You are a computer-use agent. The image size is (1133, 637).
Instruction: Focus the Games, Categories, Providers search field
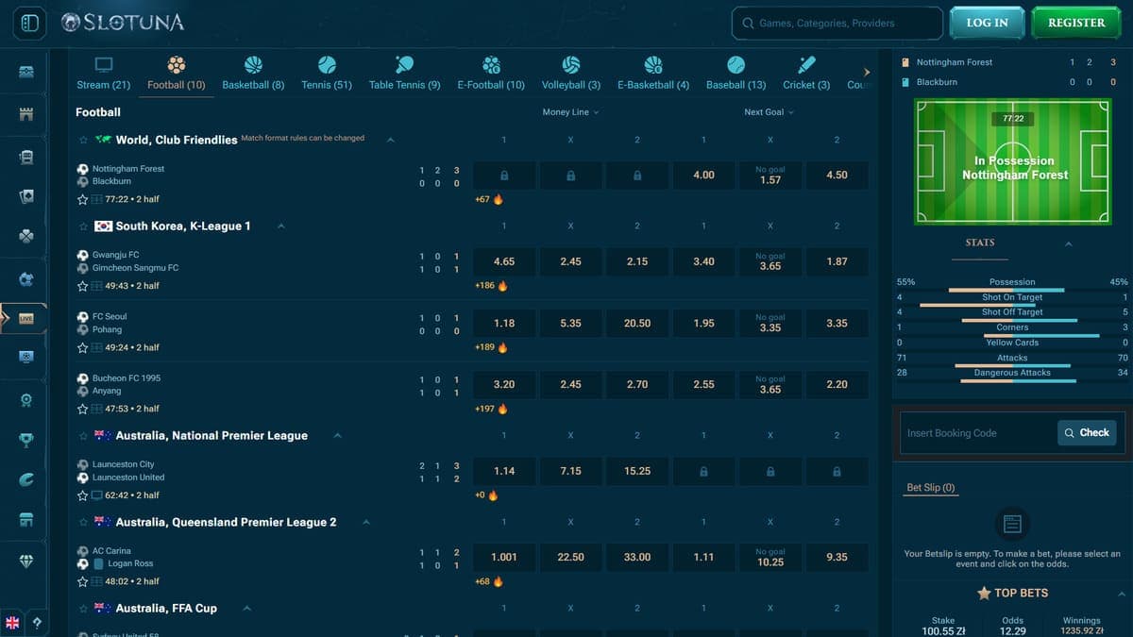coord(837,23)
